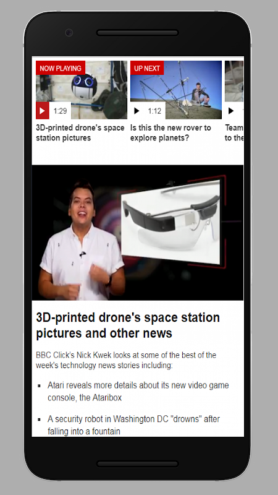This screenshot has height=495, width=278.
Task: Tap the phone's front camera lens
Action: (69, 33)
